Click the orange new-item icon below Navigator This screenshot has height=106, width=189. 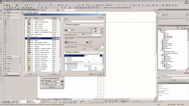[185, 73]
